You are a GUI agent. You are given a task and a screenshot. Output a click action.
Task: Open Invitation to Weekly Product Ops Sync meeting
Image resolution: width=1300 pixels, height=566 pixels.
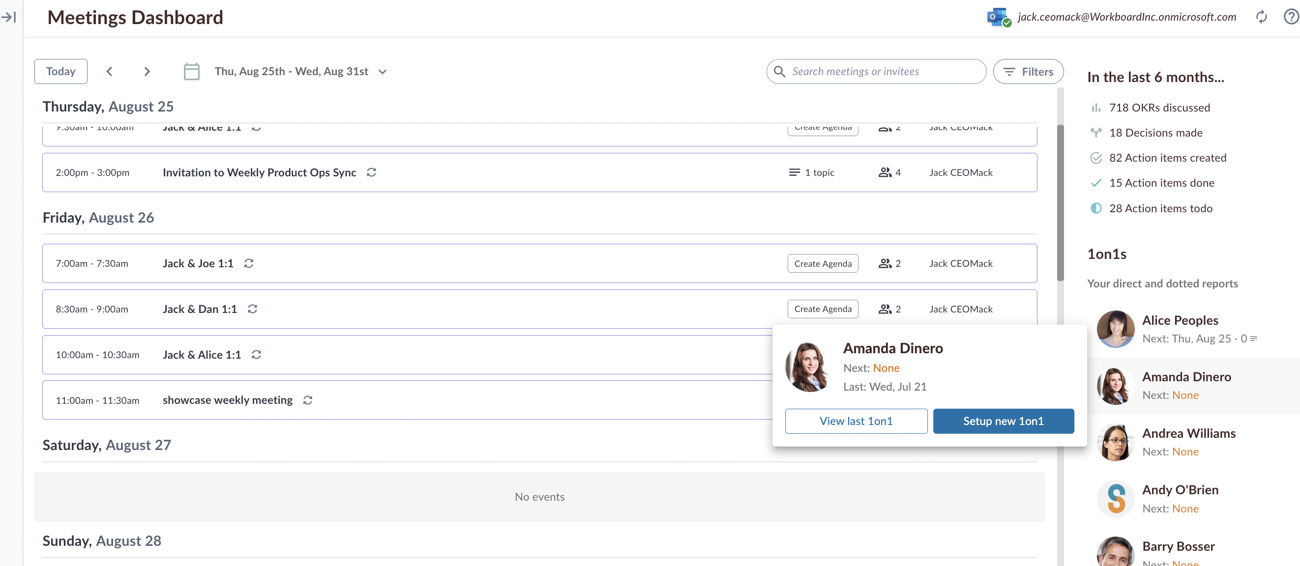[x=260, y=172]
